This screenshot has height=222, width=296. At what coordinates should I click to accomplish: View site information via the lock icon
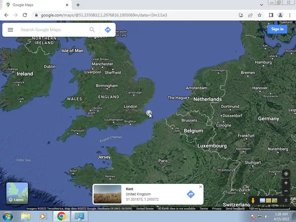pyautogui.click(x=36, y=15)
